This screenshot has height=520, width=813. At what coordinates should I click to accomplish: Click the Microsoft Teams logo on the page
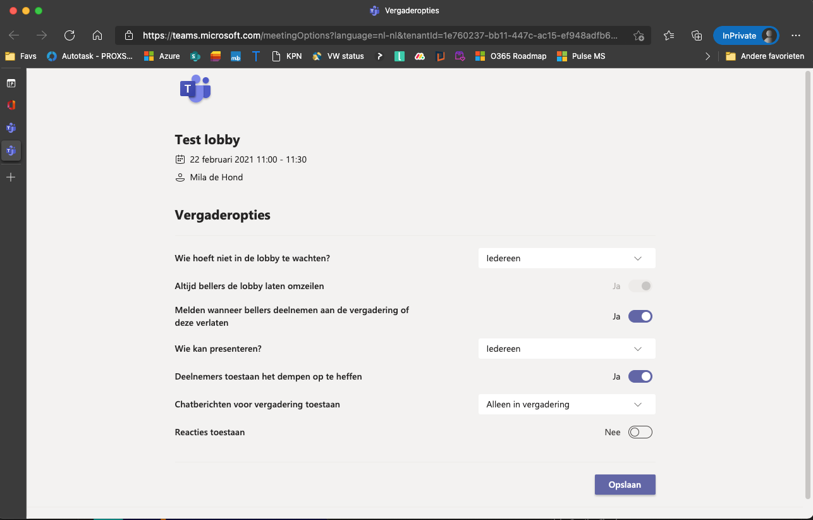tap(195, 89)
